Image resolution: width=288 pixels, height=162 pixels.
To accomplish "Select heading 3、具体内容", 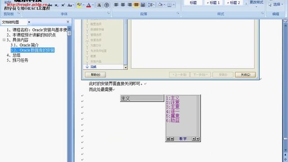I will point(17,40).
